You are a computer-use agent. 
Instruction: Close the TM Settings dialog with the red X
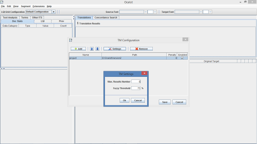[x=144, y=73]
